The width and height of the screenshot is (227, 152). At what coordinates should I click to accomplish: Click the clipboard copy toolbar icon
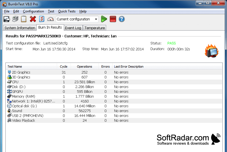[24, 19]
